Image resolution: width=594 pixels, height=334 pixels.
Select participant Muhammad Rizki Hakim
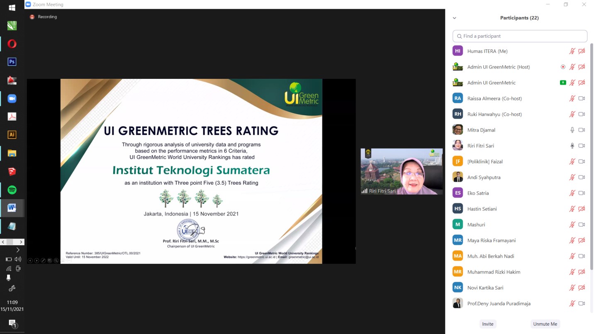point(494,272)
